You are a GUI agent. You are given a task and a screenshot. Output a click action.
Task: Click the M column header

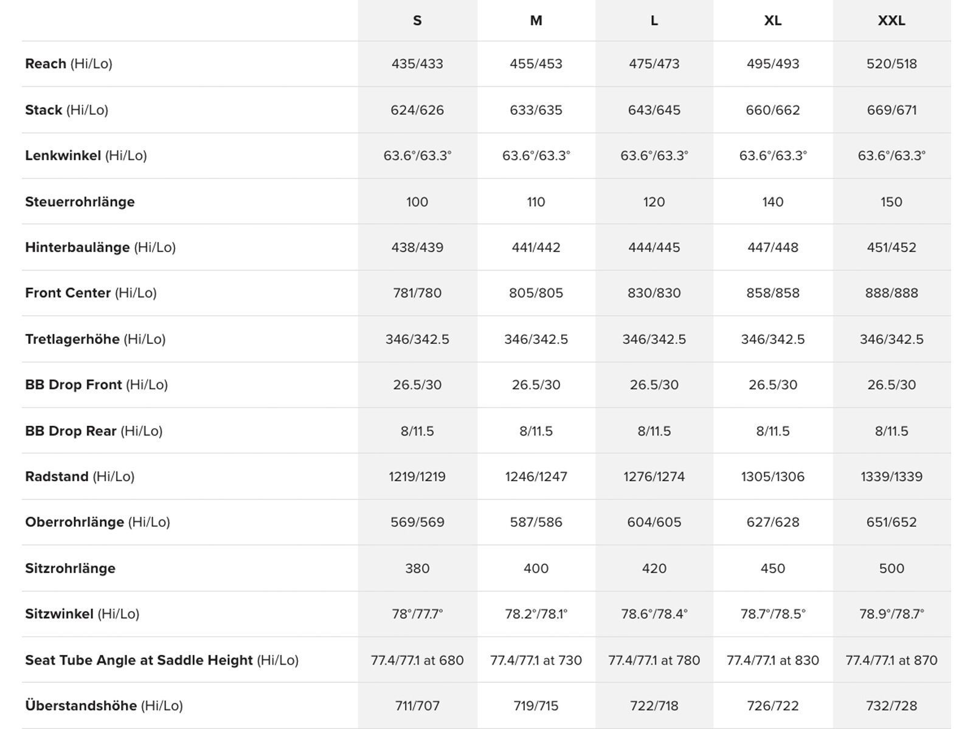click(536, 21)
